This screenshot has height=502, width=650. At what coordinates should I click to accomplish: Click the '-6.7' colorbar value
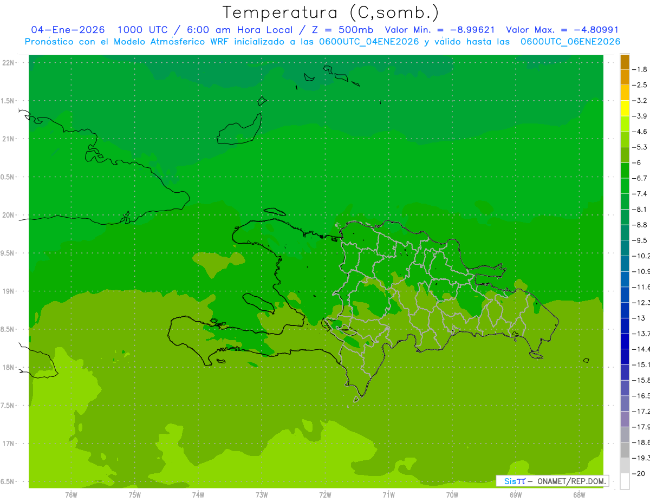point(640,178)
